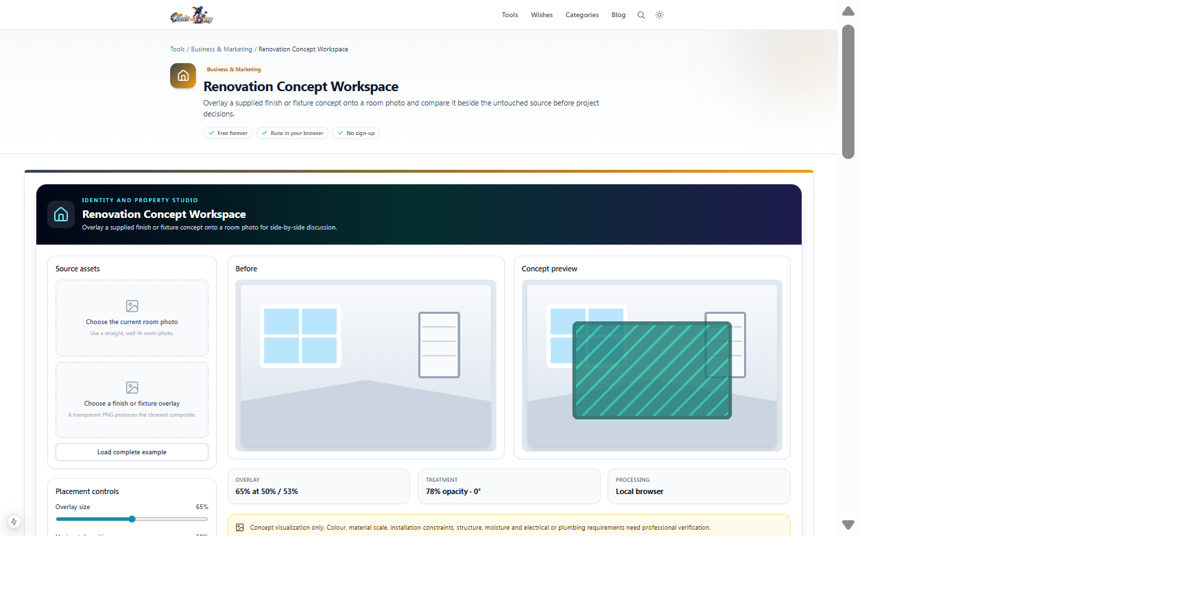Click the 'Source assets' heading
This screenshot has height=603, width=1185.
[77, 269]
